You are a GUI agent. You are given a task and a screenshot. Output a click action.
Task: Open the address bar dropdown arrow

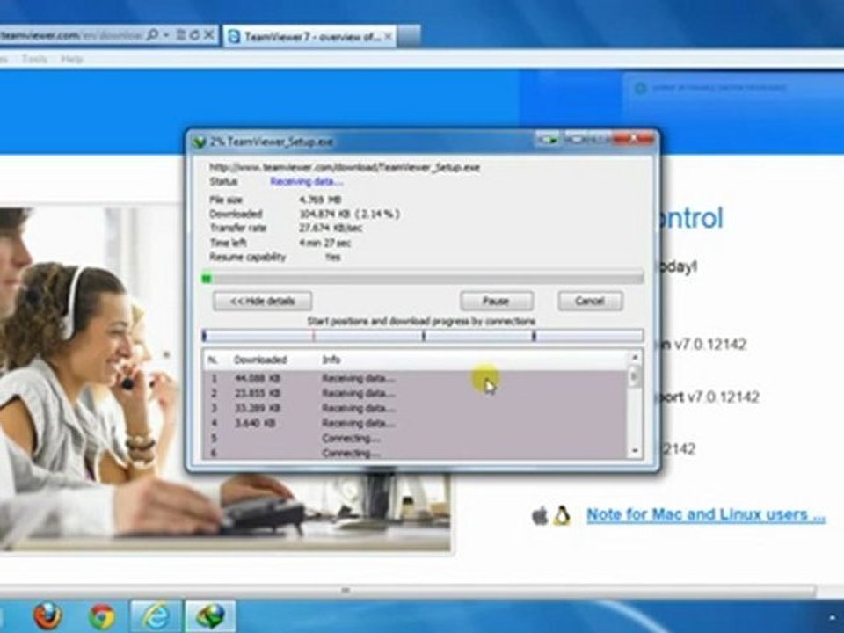click(166, 35)
